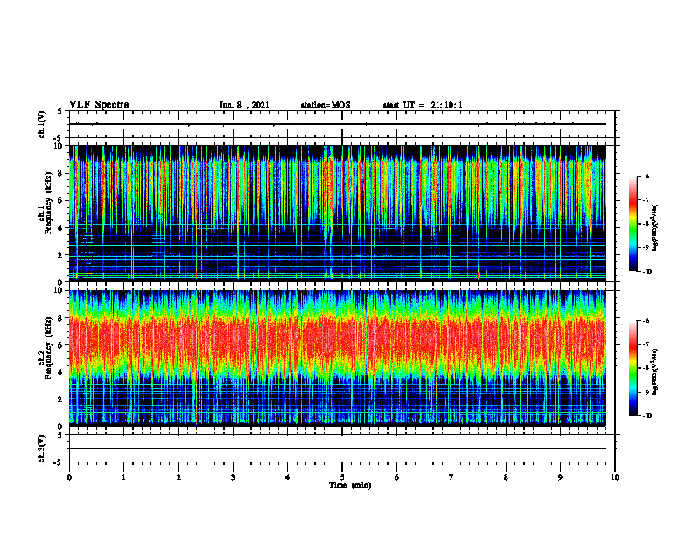Click time-axis tick label "1"
The width and height of the screenshot is (693, 535).
point(123,477)
